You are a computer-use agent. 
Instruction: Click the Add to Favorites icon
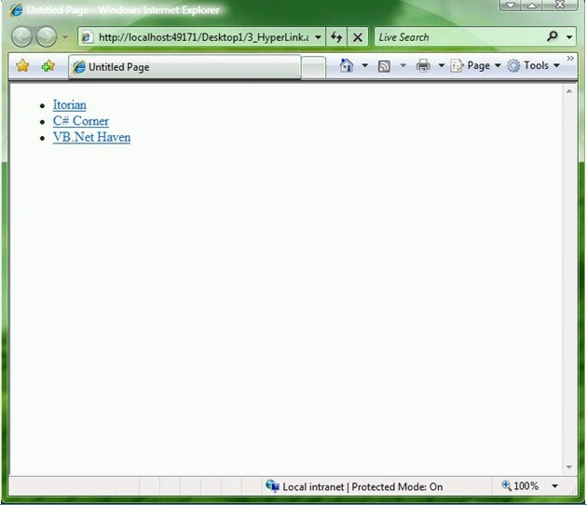[x=48, y=66]
